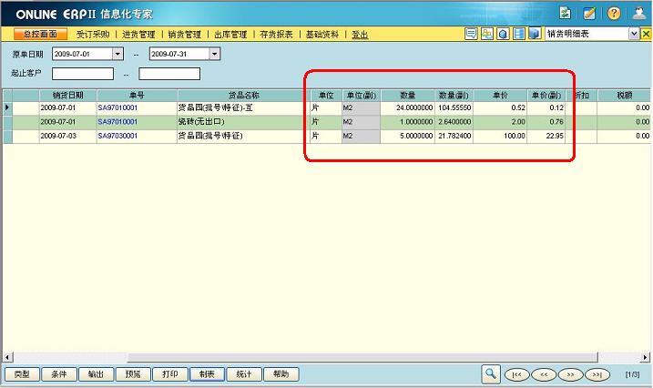Viewport: 653px width, 388px height.
Task: Click the blue 3D cube toolbar icon
Action: [534, 34]
